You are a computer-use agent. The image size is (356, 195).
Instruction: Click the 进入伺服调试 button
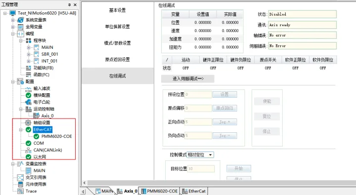click(x=188, y=78)
